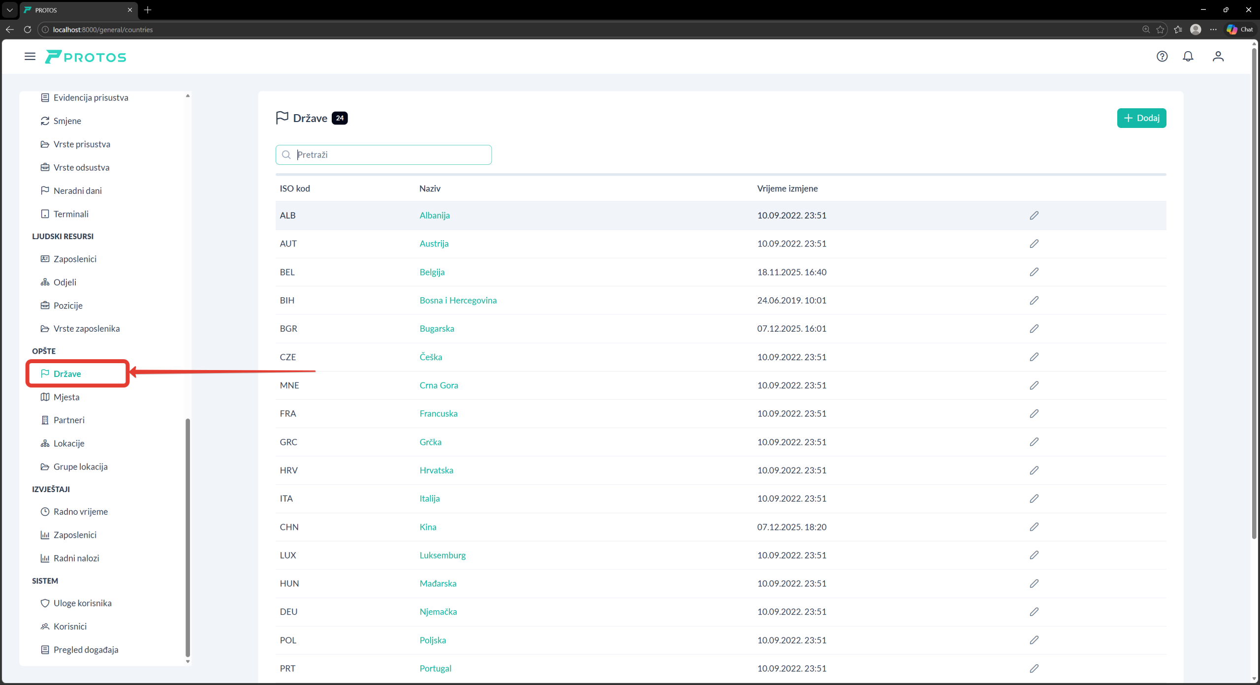Click the sidebar scroll down arrow
The width and height of the screenshot is (1260, 685).
pos(188,662)
